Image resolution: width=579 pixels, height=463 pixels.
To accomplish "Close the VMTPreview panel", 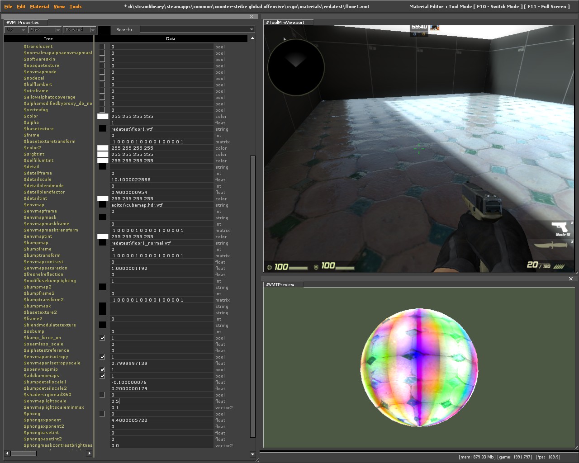I will [571, 279].
